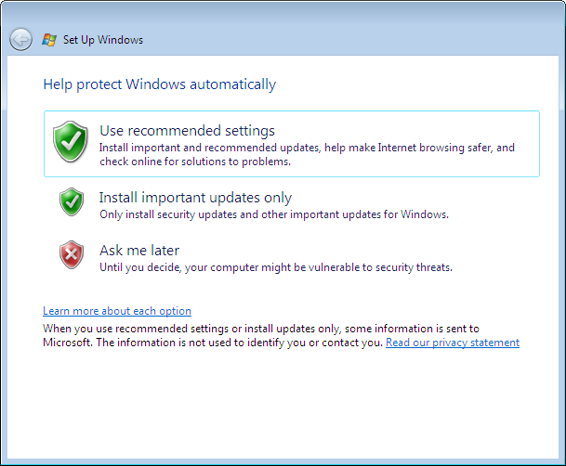Click the red shield X icon
The width and height of the screenshot is (566, 466).
(x=72, y=254)
